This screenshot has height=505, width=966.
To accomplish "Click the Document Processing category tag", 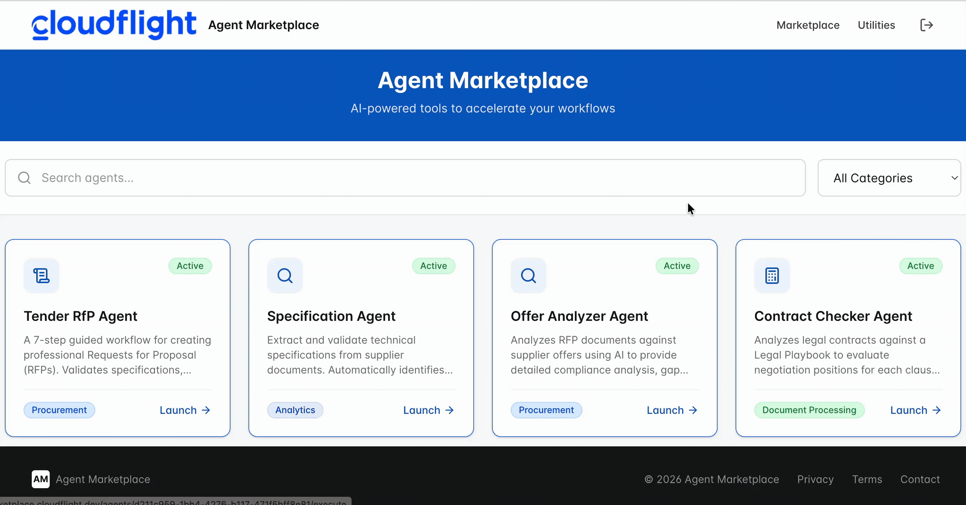I will tap(809, 410).
